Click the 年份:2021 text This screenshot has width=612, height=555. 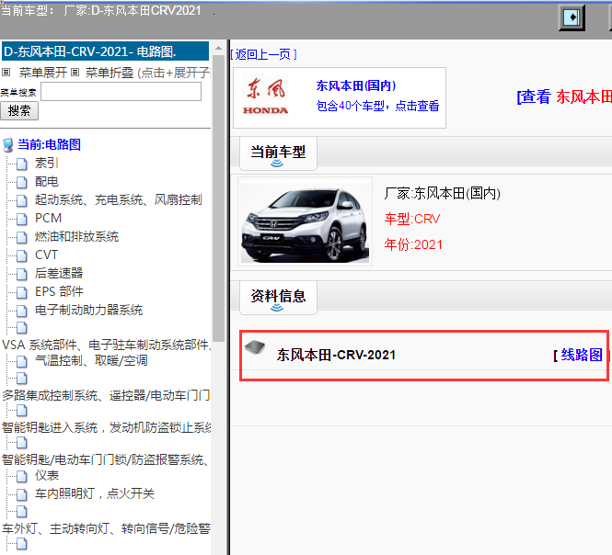[413, 244]
